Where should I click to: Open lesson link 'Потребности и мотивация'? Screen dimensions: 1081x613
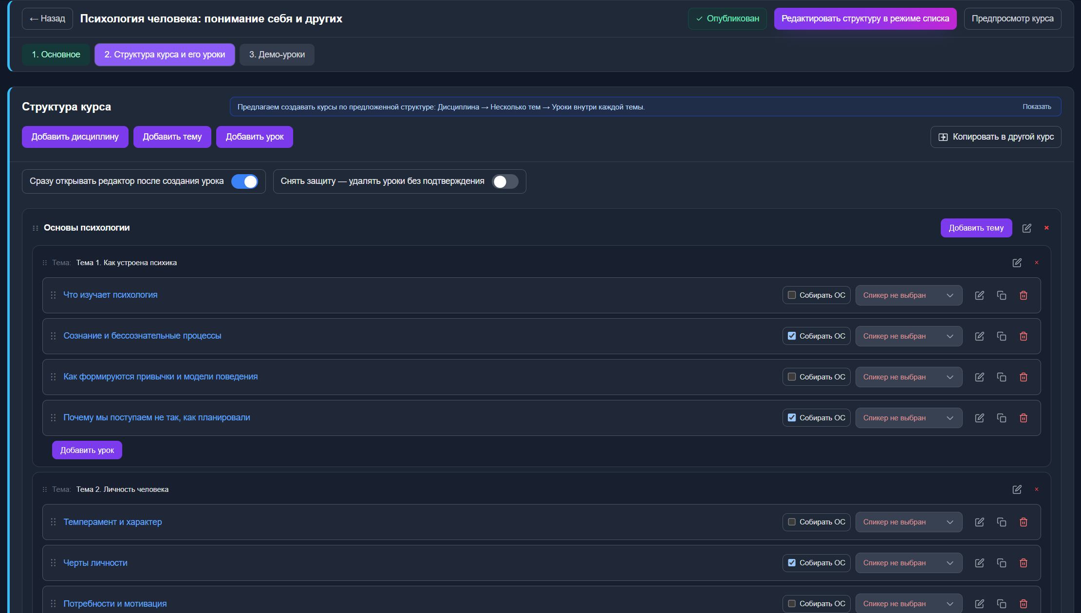point(115,604)
